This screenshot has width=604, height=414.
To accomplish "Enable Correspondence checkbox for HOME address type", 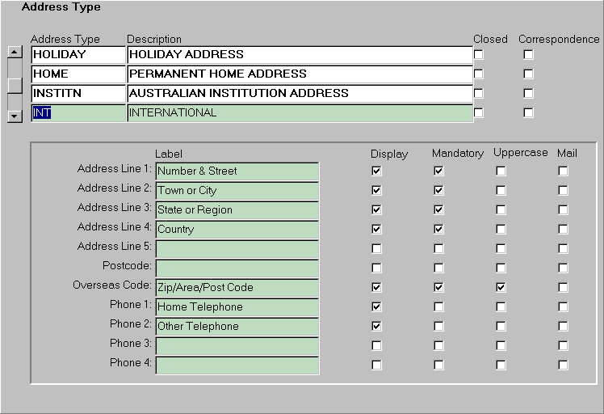I will point(528,74).
